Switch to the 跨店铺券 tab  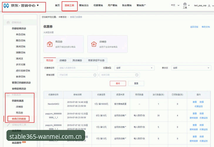pyautogui.click(x=77, y=60)
